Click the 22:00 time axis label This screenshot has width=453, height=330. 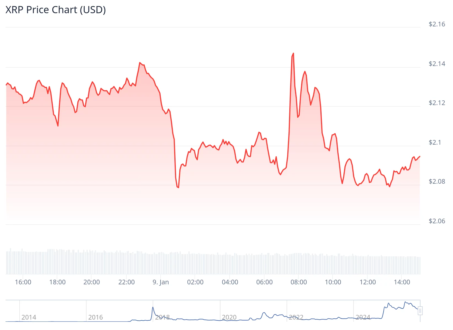coord(126,282)
